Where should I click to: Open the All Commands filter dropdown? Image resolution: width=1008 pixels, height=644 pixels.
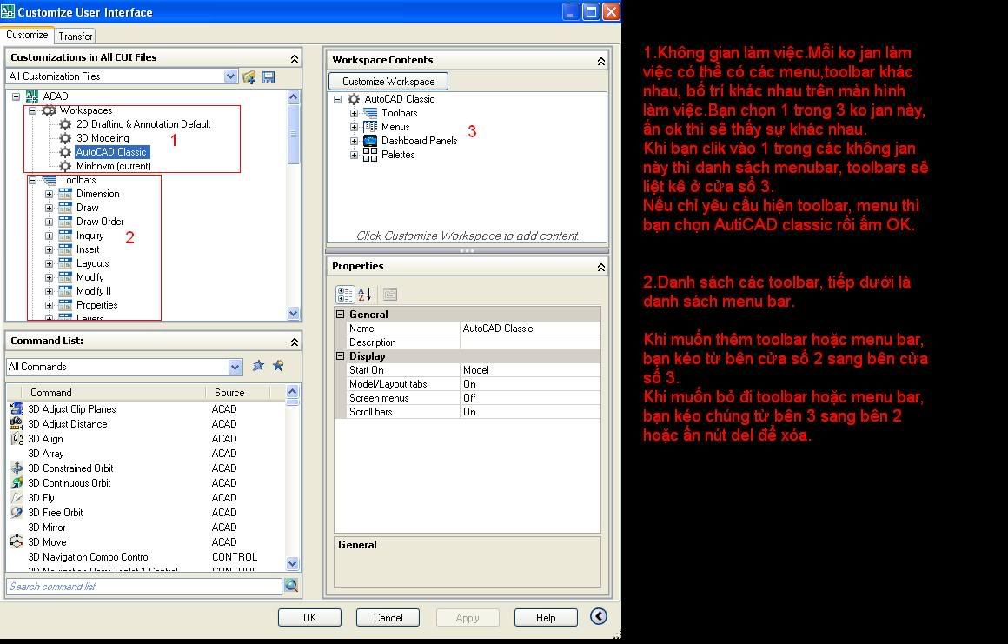(235, 367)
